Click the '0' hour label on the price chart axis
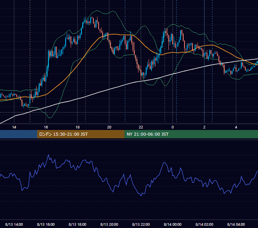Image resolution: width=258 pixels, height=228 pixels. click(173, 127)
